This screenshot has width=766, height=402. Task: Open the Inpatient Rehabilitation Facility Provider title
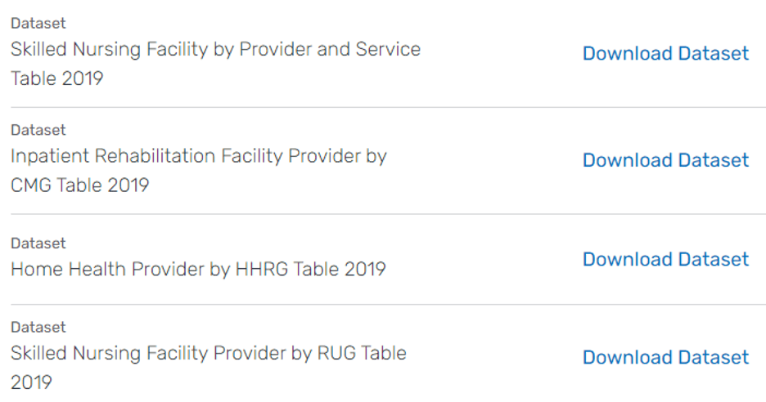tap(198, 156)
